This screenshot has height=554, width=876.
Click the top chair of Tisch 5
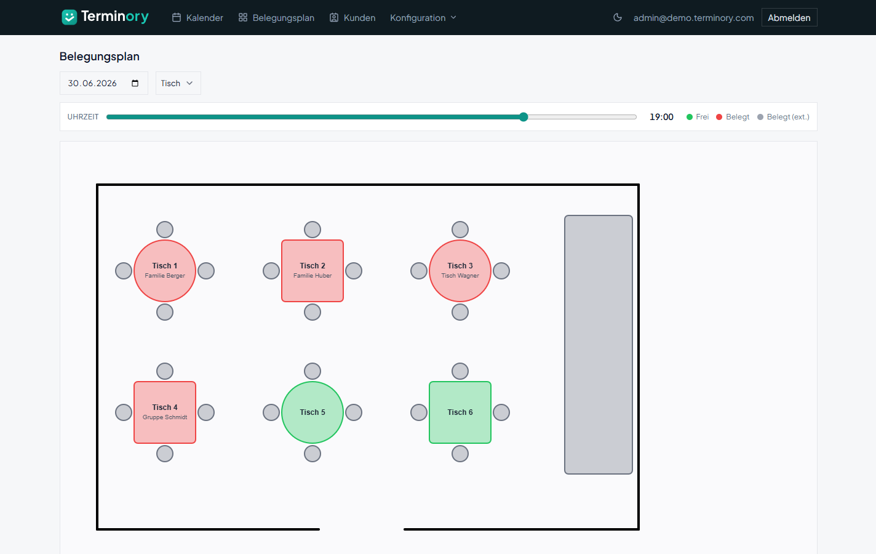(313, 371)
